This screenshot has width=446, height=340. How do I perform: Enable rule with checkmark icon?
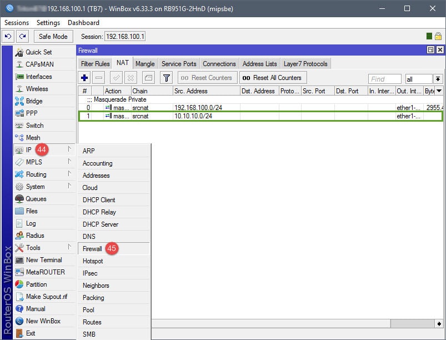coord(116,78)
